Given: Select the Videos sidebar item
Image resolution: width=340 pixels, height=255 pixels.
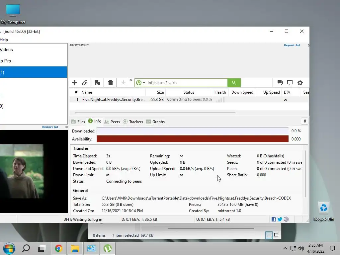Looking at the screenshot, I should coord(34,50).
